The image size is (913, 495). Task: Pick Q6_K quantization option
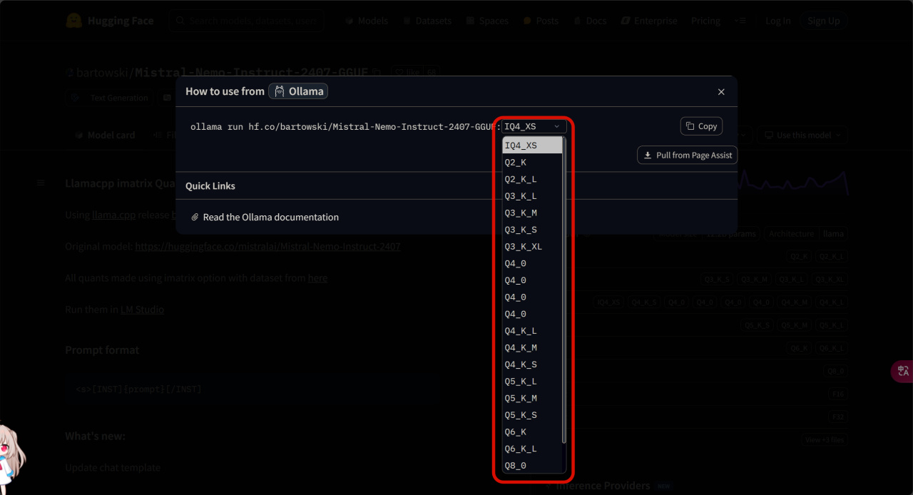[532, 432]
